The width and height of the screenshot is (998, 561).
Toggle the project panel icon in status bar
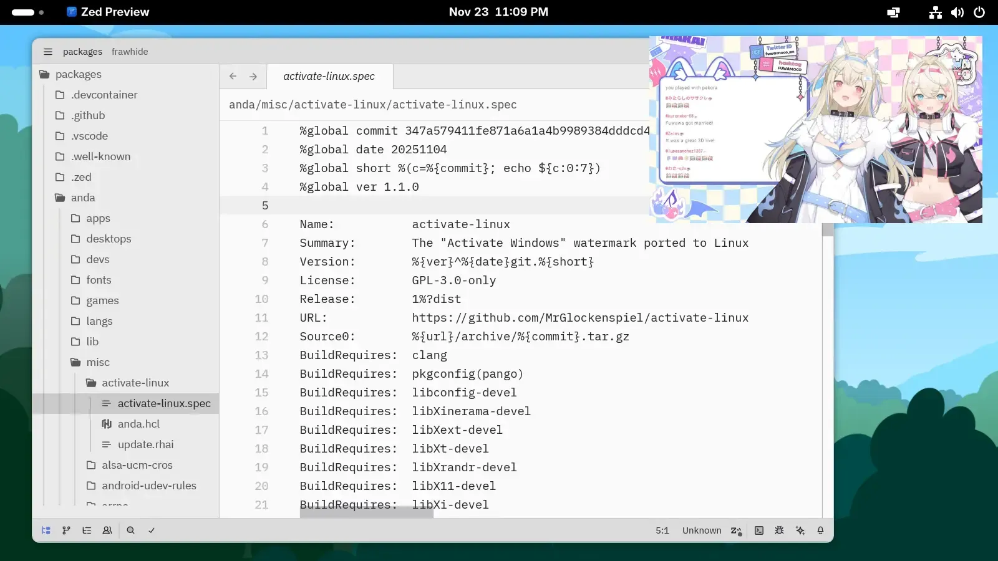(46, 530)
